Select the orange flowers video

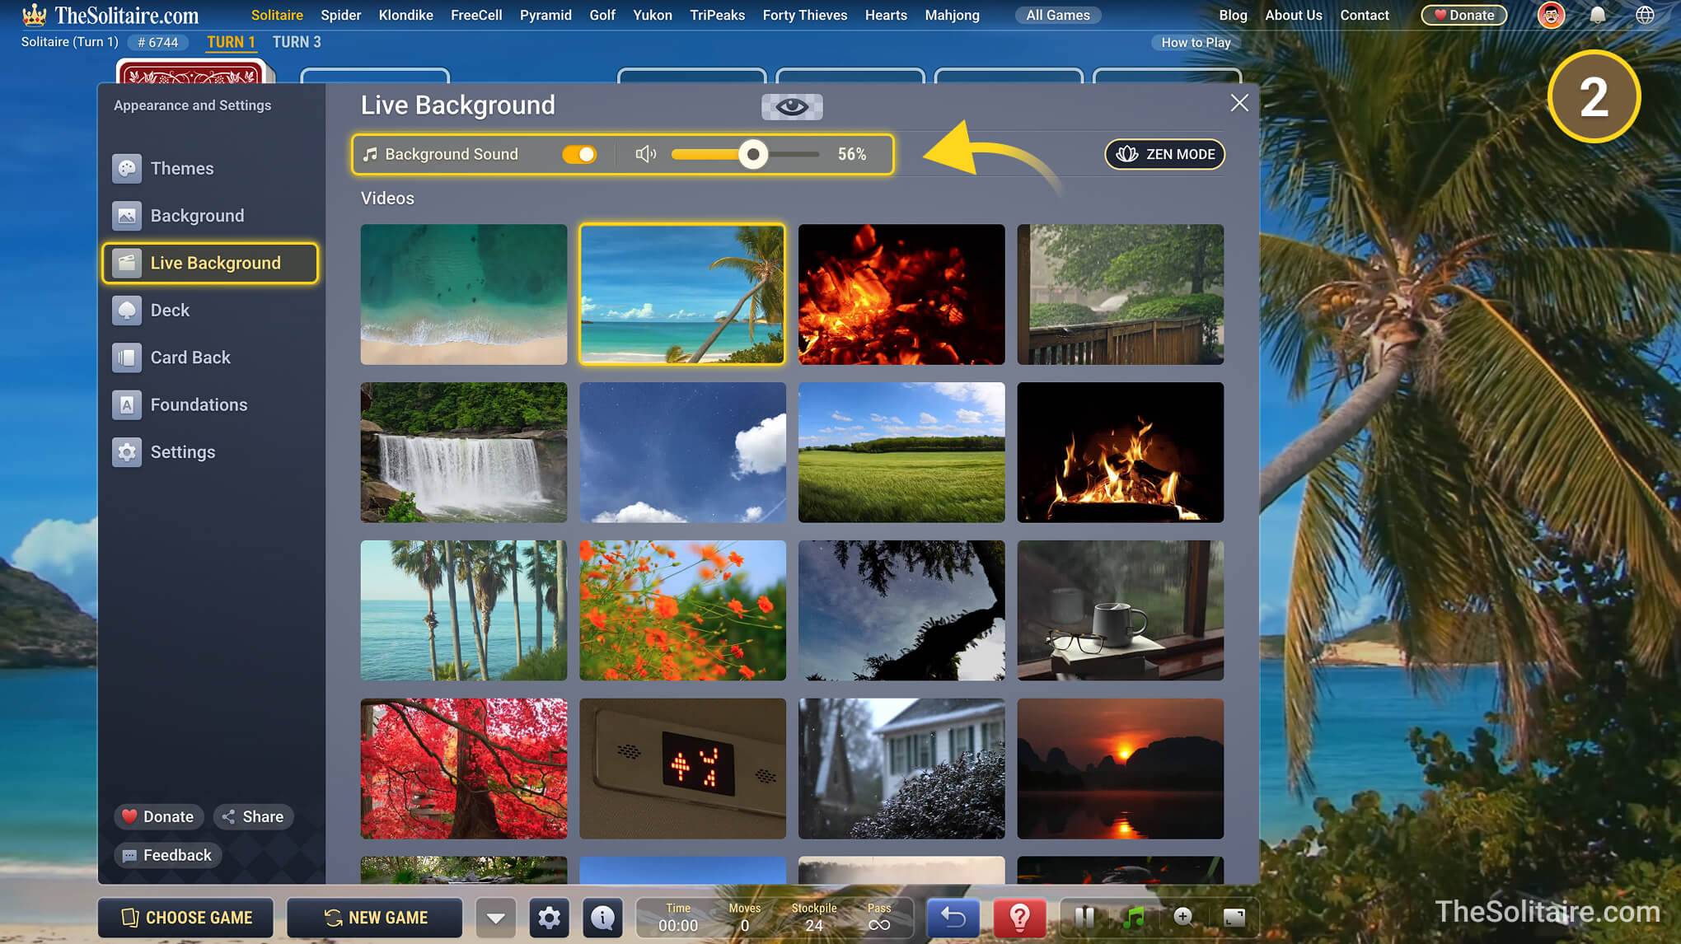[682, 610]
